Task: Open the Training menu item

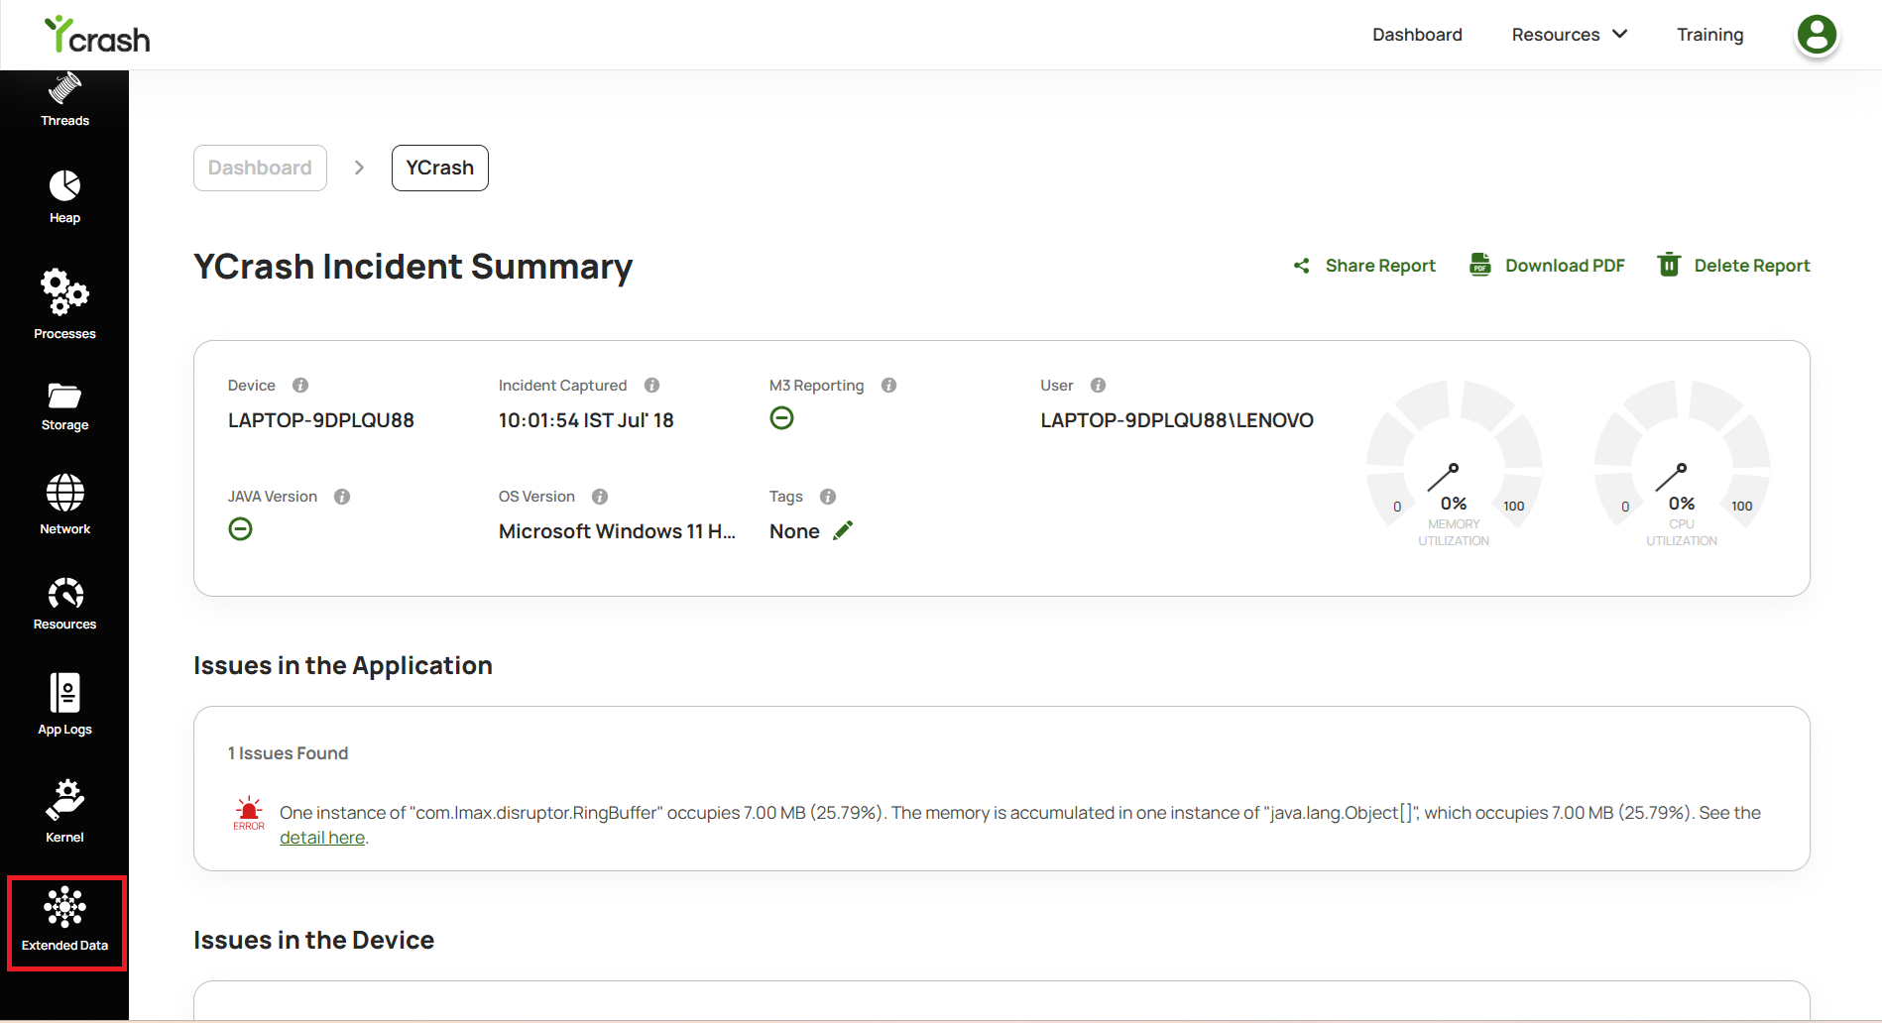Action: coord(1709,35)
